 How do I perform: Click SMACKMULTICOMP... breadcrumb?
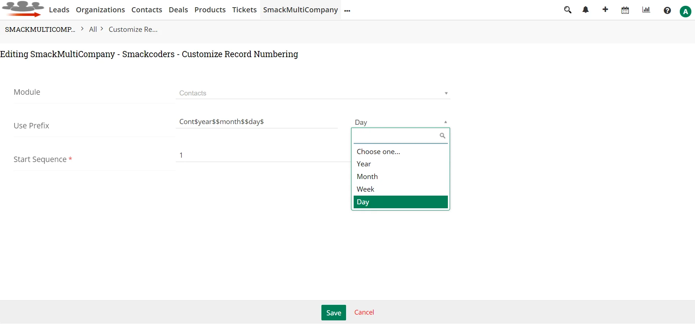coord(40,30)
